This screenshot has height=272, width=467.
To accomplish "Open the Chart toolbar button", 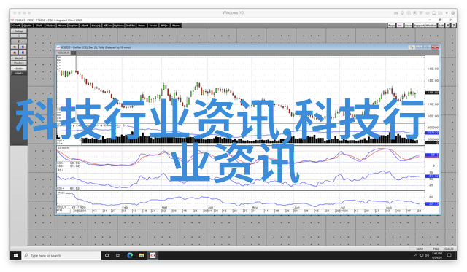I will pyautogui.click(x=16, y=26).
